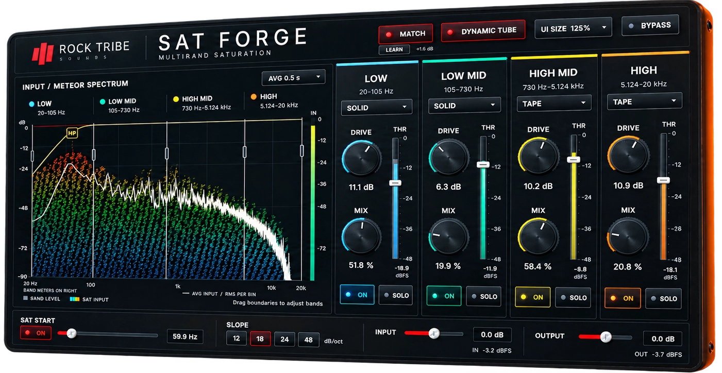This screenshot has height=373, width=722.
Task: Open the AVG 0.5 s dropdown
Action: [294, 78]
